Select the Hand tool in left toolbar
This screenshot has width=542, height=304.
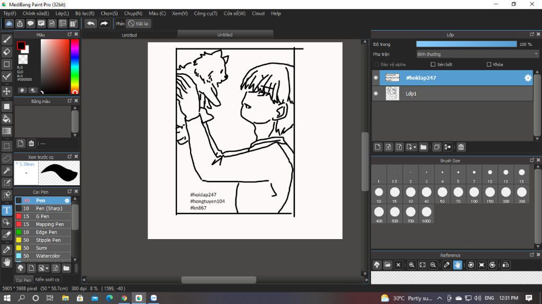6,262
